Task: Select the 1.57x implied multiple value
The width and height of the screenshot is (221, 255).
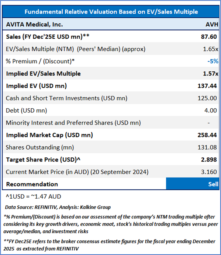Action: 210,73
